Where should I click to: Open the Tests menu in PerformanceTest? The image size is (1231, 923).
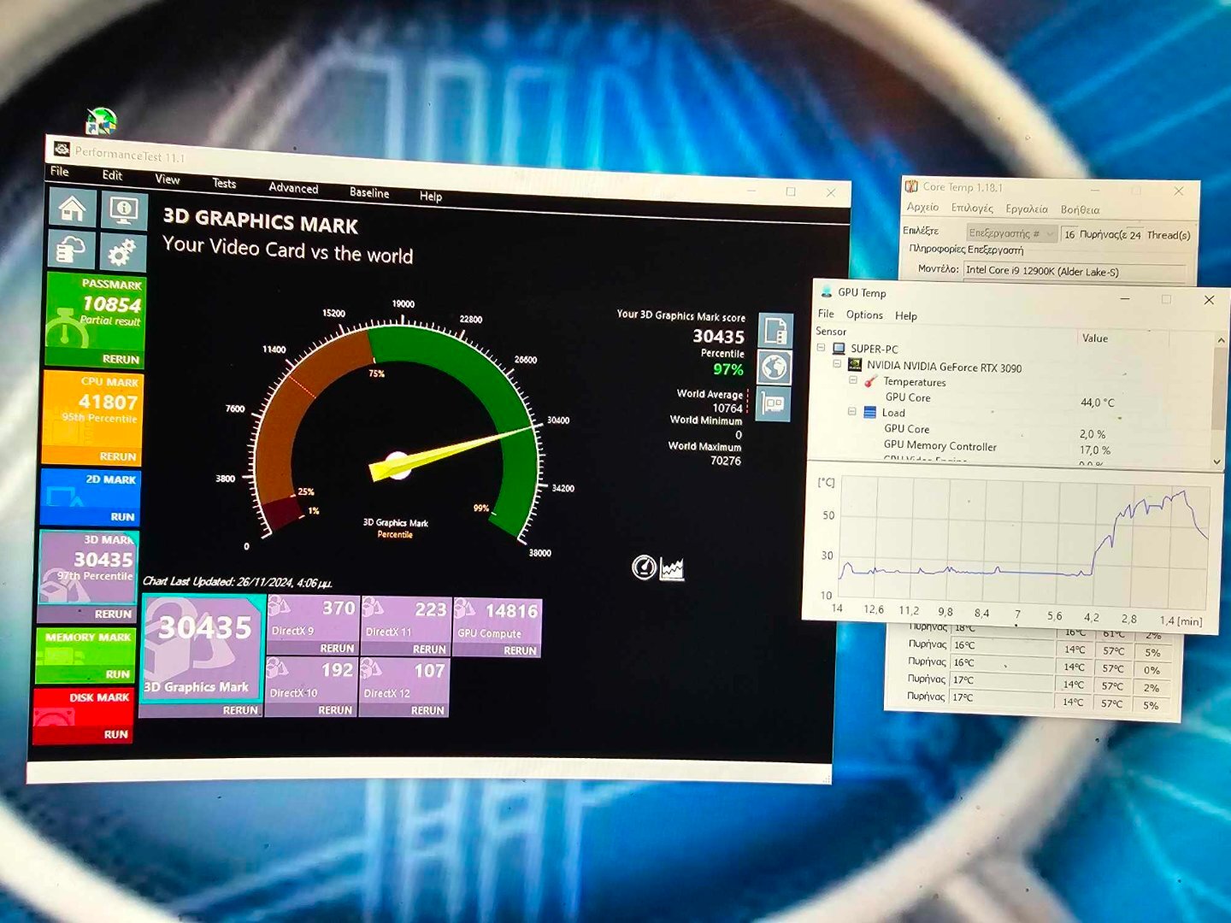pyautogui.click(x=224, y=184)
